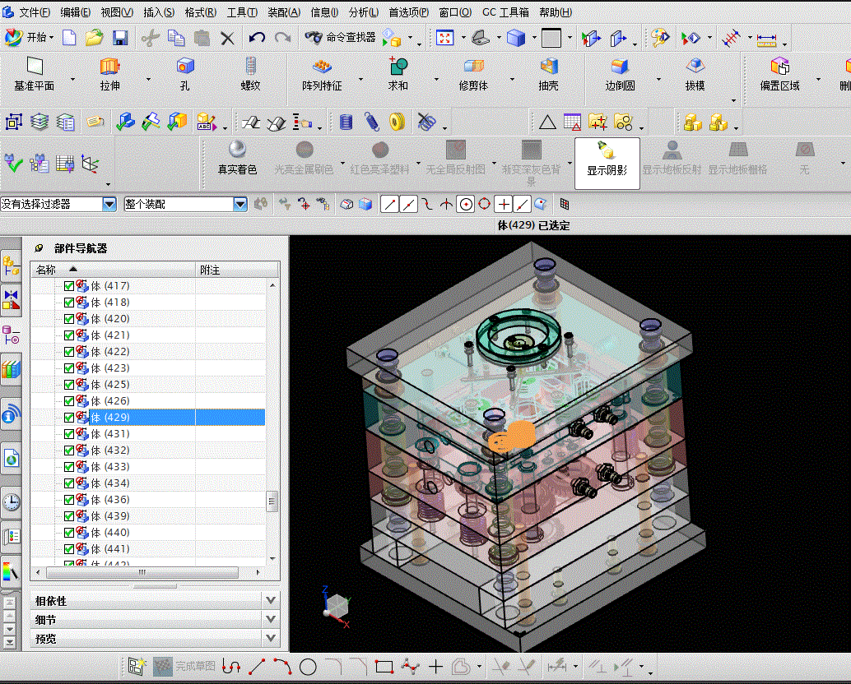This screenshot has height=684, width=851.
Task: Click the 拔模 (Draft) tool icon
Action: click(695, 67)
